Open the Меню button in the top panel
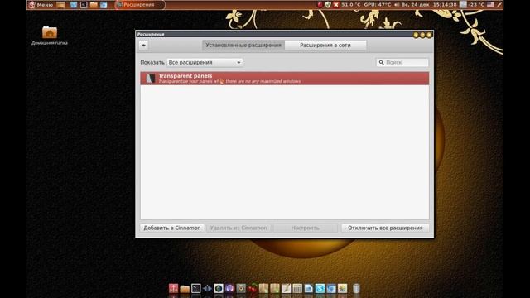530x298 pixels. (x=41, y=5)
